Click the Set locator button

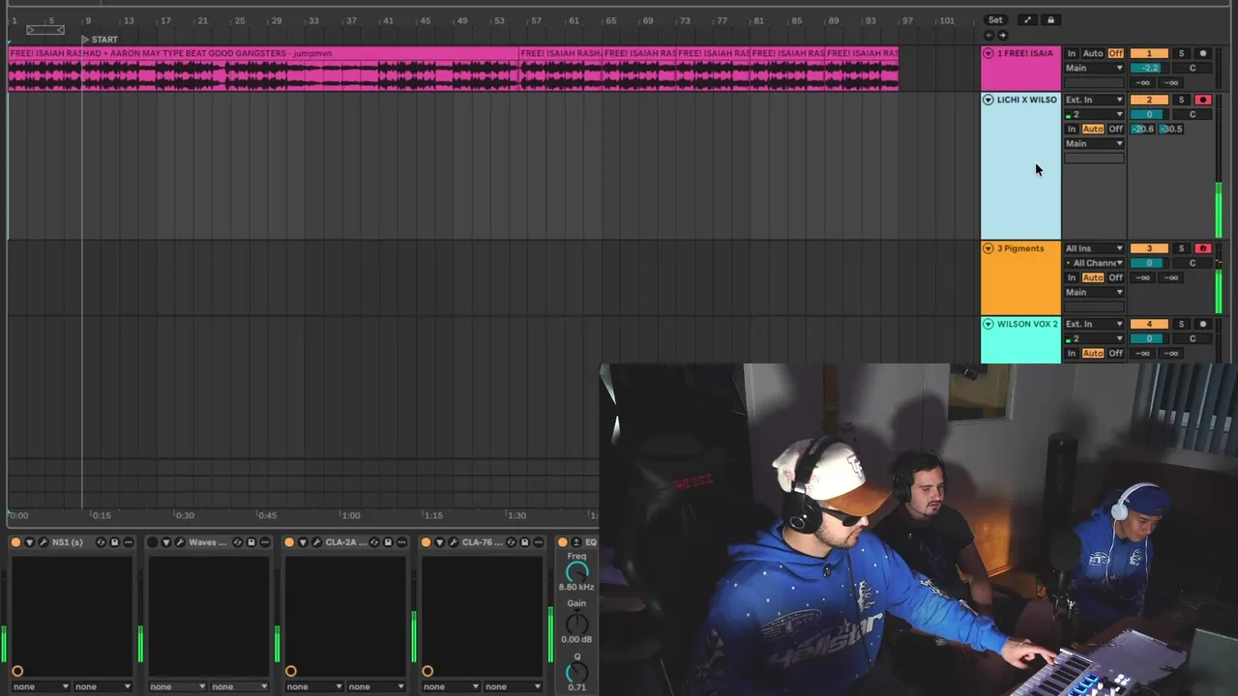point(995,19)
